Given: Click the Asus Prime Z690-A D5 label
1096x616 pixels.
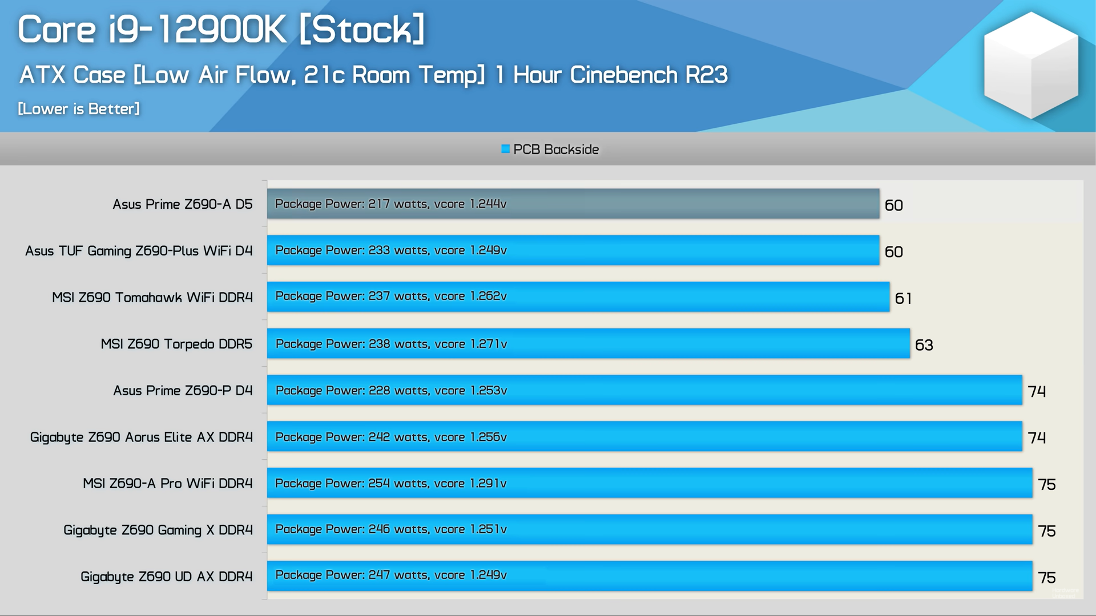Looking at the screenshot, I should 182,204.
